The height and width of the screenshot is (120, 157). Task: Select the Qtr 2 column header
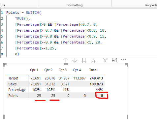click(x=48, y=70)
